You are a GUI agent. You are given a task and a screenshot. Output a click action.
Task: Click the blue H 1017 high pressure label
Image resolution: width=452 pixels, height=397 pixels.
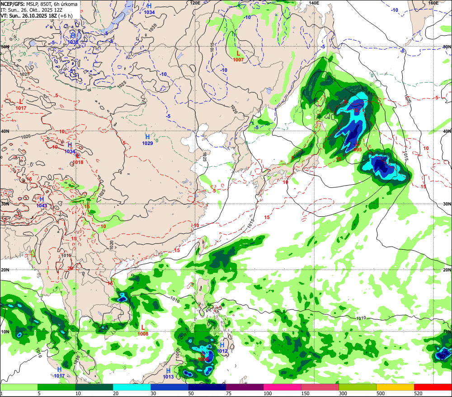(59, 373)
